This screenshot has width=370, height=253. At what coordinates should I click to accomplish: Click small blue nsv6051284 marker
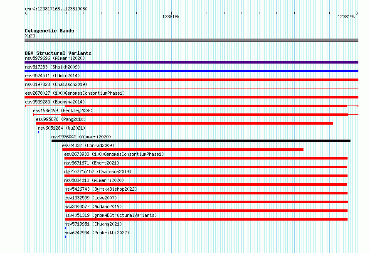pyautogui.click(x=39, y=132)
